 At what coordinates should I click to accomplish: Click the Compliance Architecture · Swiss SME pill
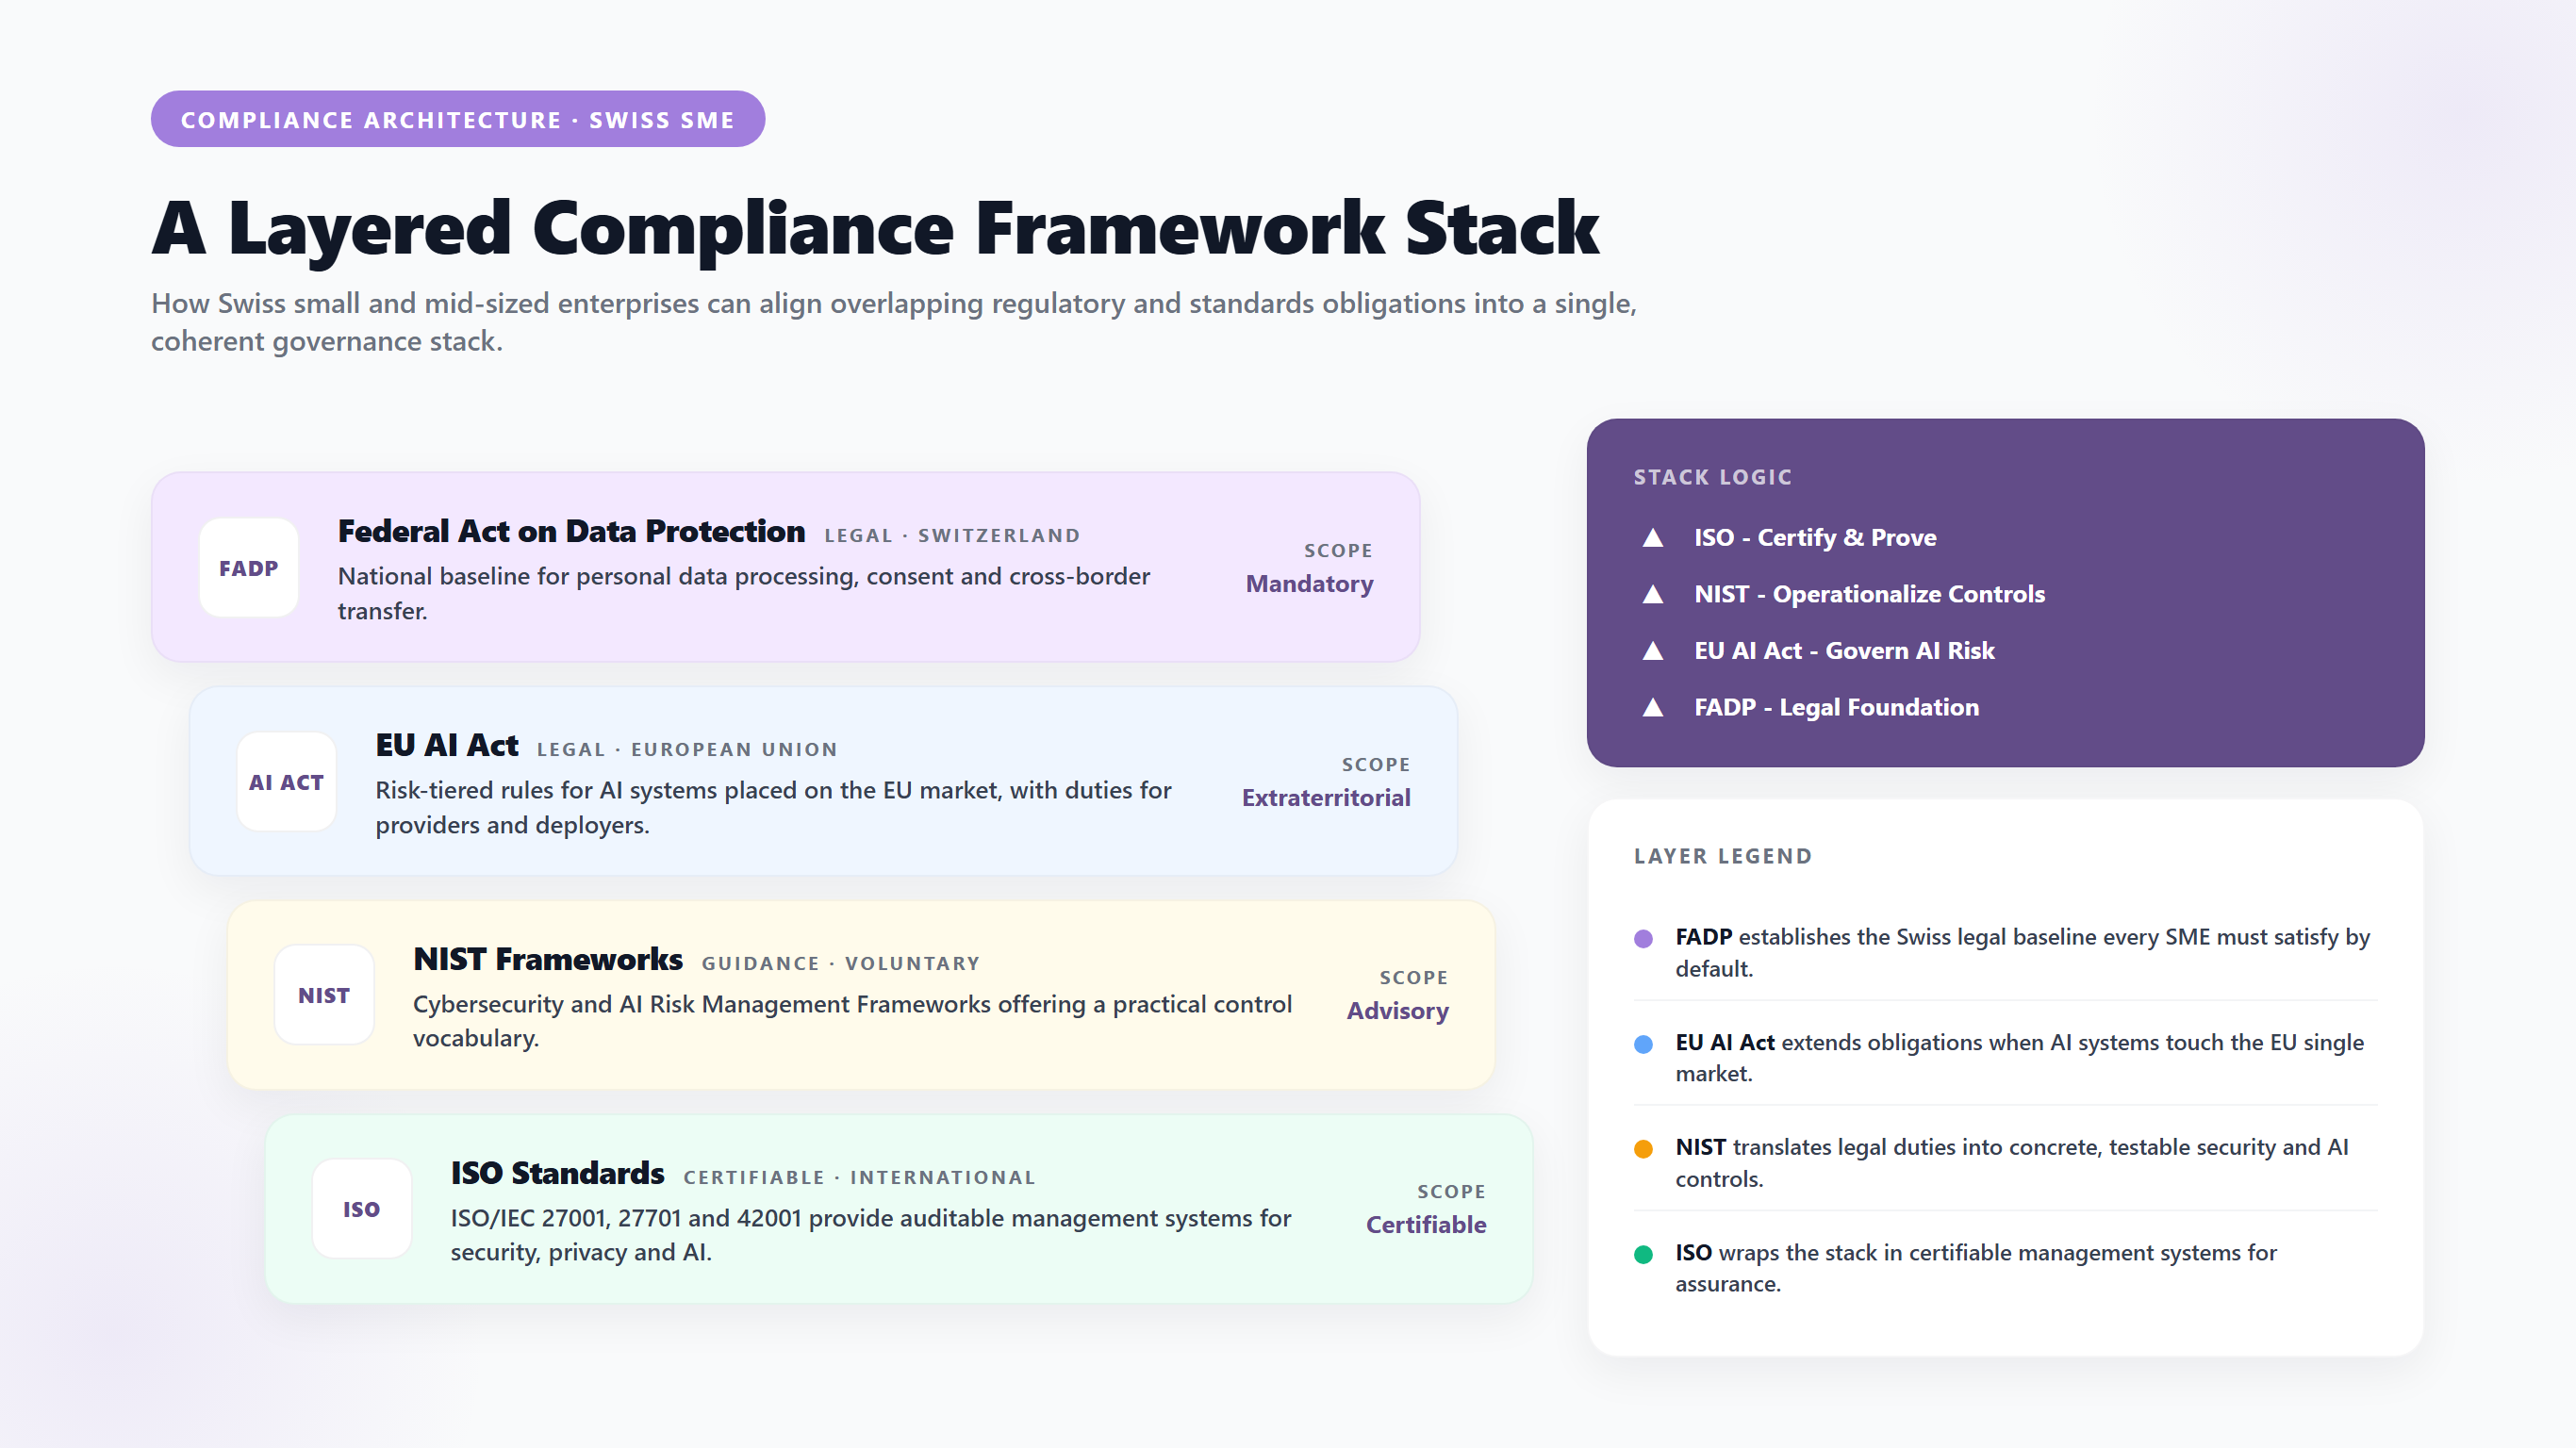458,119
